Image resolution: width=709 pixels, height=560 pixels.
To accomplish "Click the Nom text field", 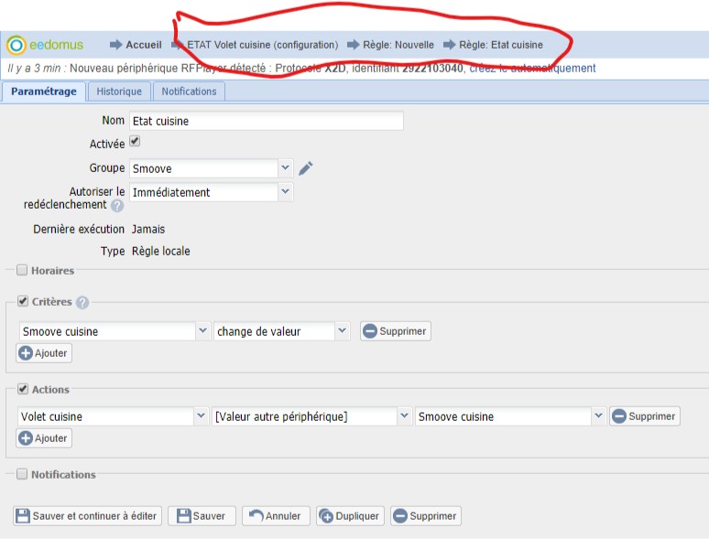I will (x=266, y=121).
